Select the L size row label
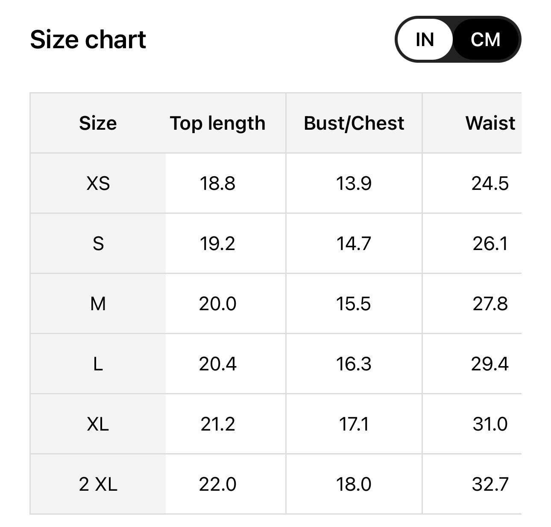Image resolution: width=551 pixels, height=527 pixels. pos(98,364)
